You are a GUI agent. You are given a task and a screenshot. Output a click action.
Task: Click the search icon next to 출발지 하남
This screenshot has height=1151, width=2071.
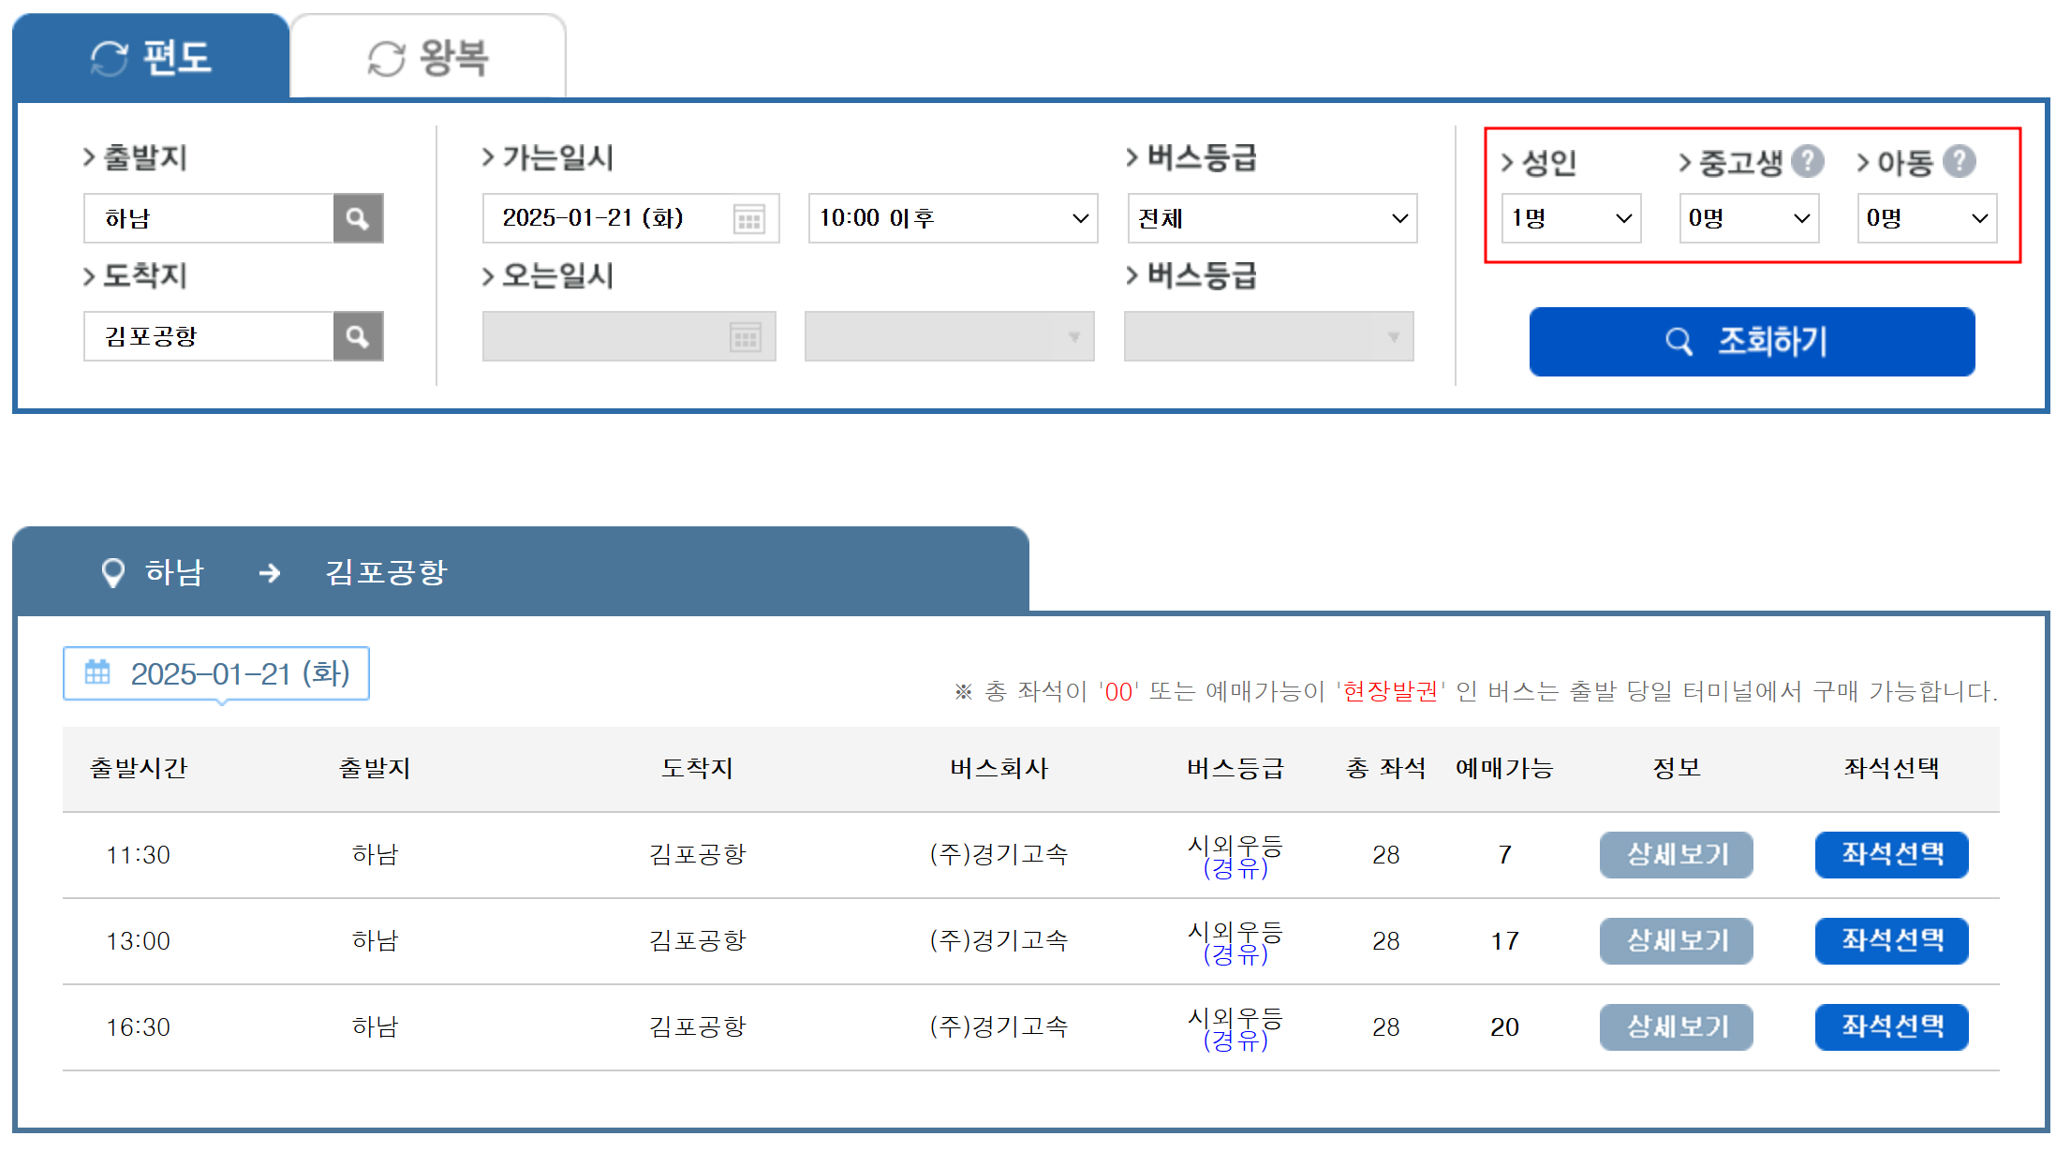point(358,218)
